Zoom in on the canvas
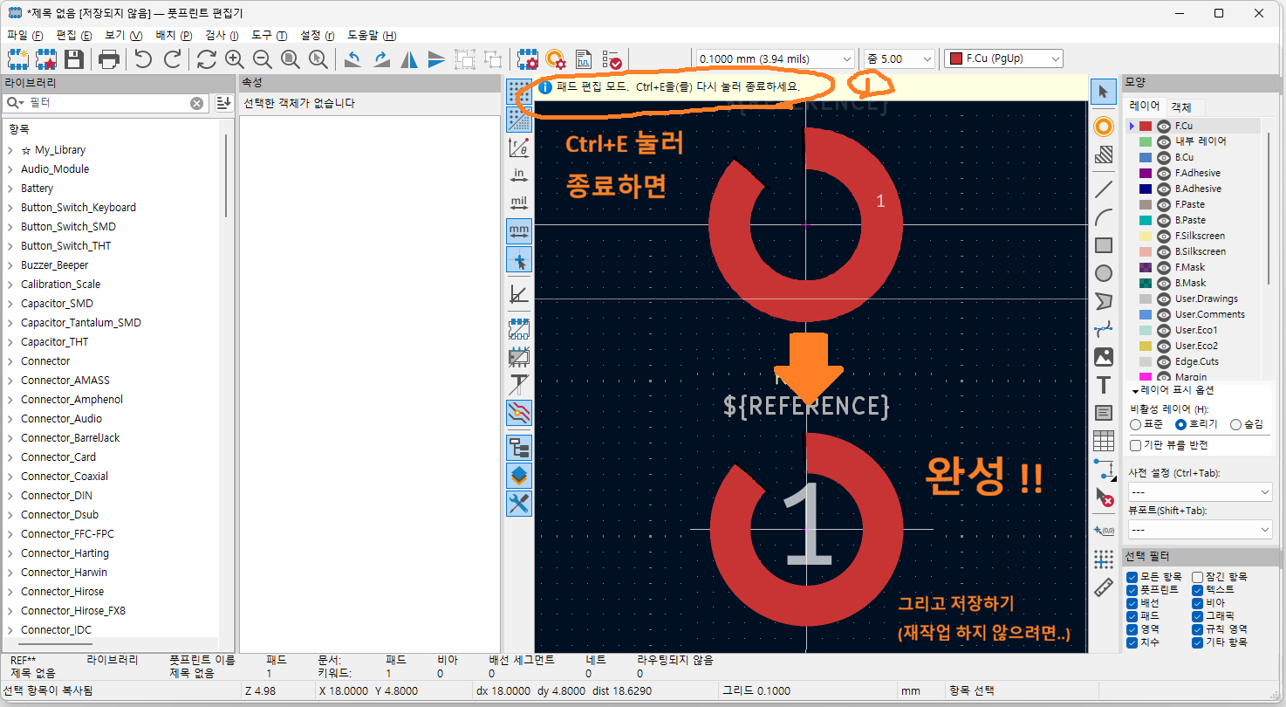1286x707 pixels. [x=235, y=59]
